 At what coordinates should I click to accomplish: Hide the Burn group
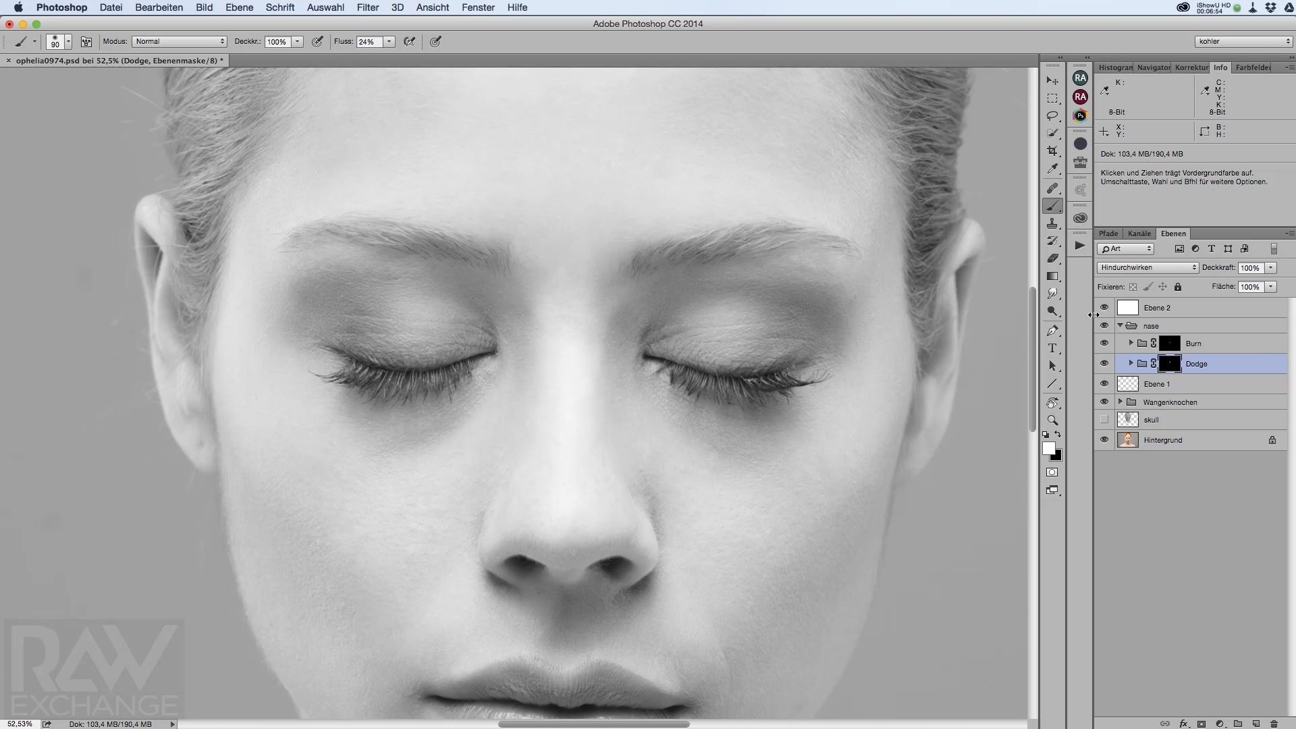pos(1104,344)
